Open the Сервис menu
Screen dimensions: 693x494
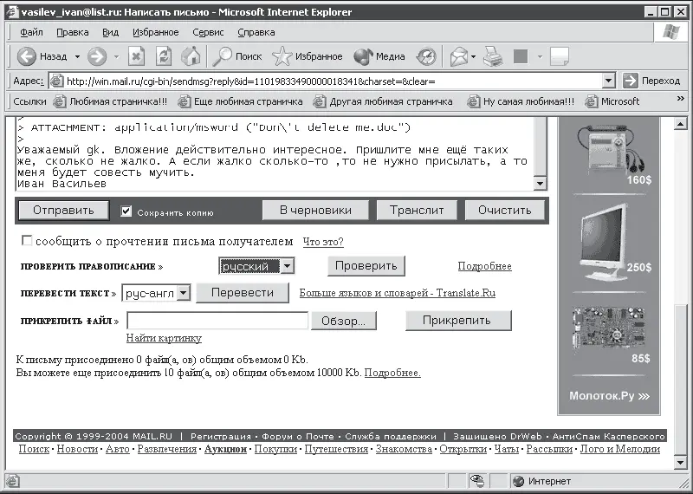pyautogui.click(x=208, y=32)
